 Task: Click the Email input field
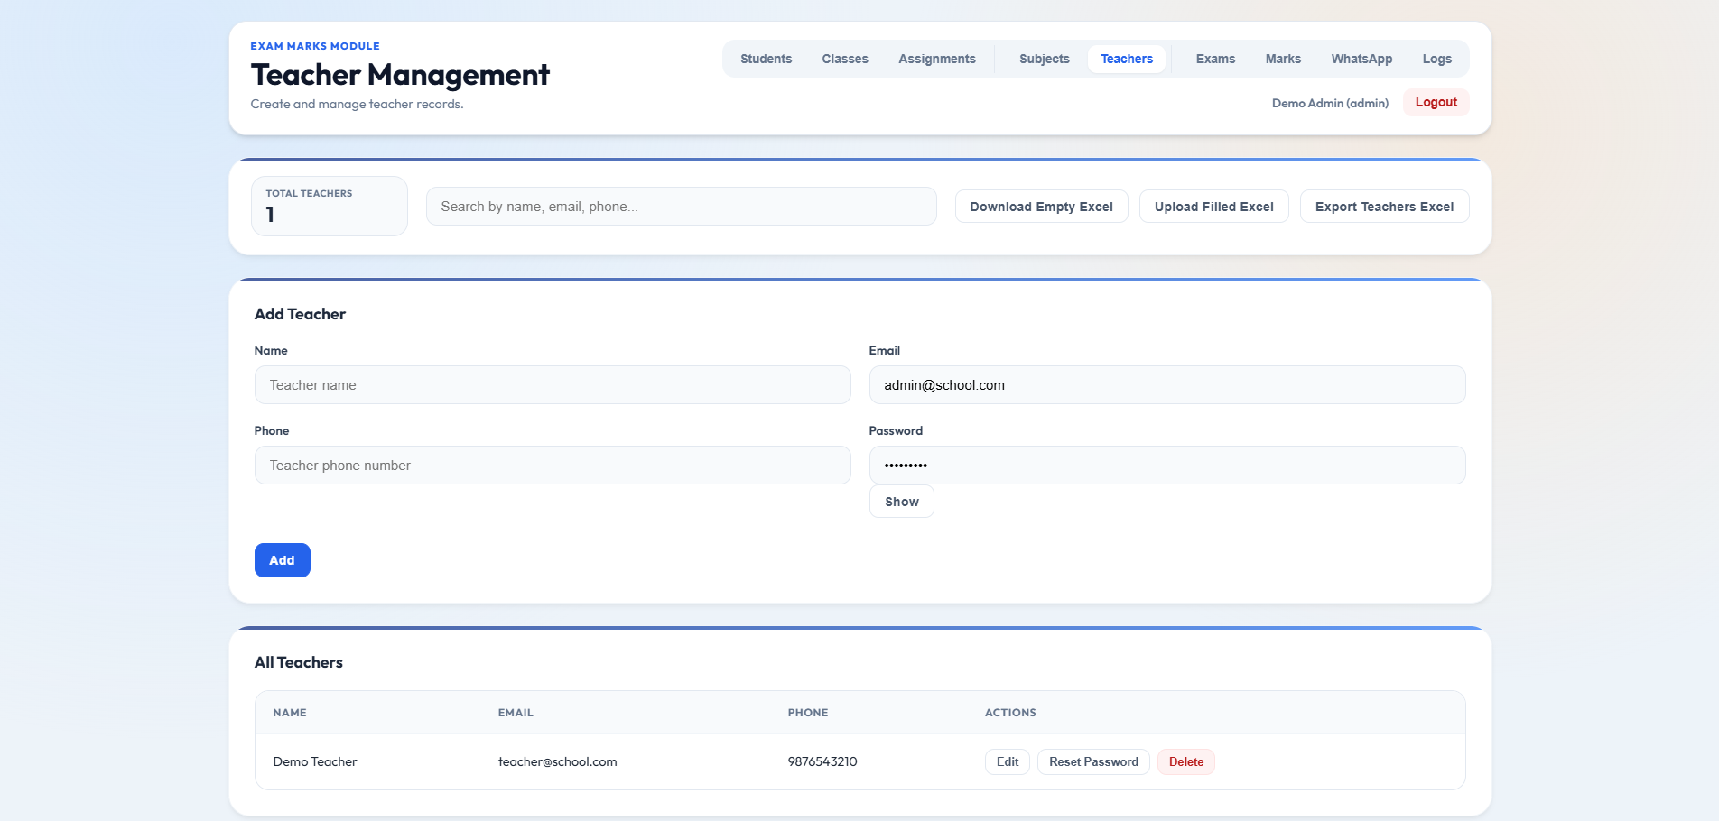pos(1166,385)
